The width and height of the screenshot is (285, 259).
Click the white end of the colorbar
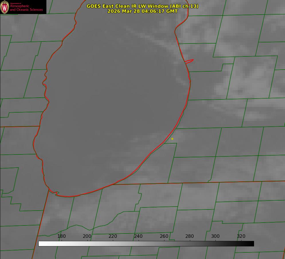click(x=41, y=244)
